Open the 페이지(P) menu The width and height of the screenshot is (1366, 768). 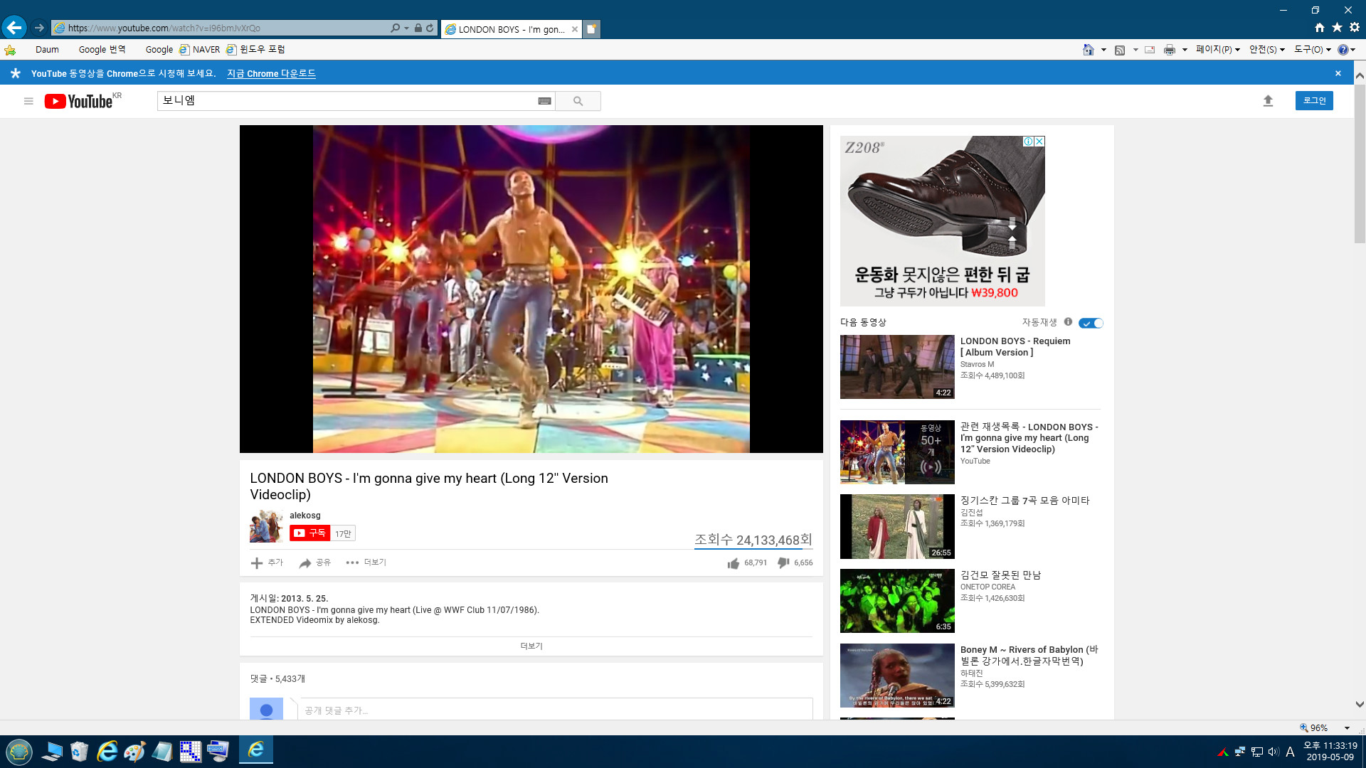tap(1217, 50)
